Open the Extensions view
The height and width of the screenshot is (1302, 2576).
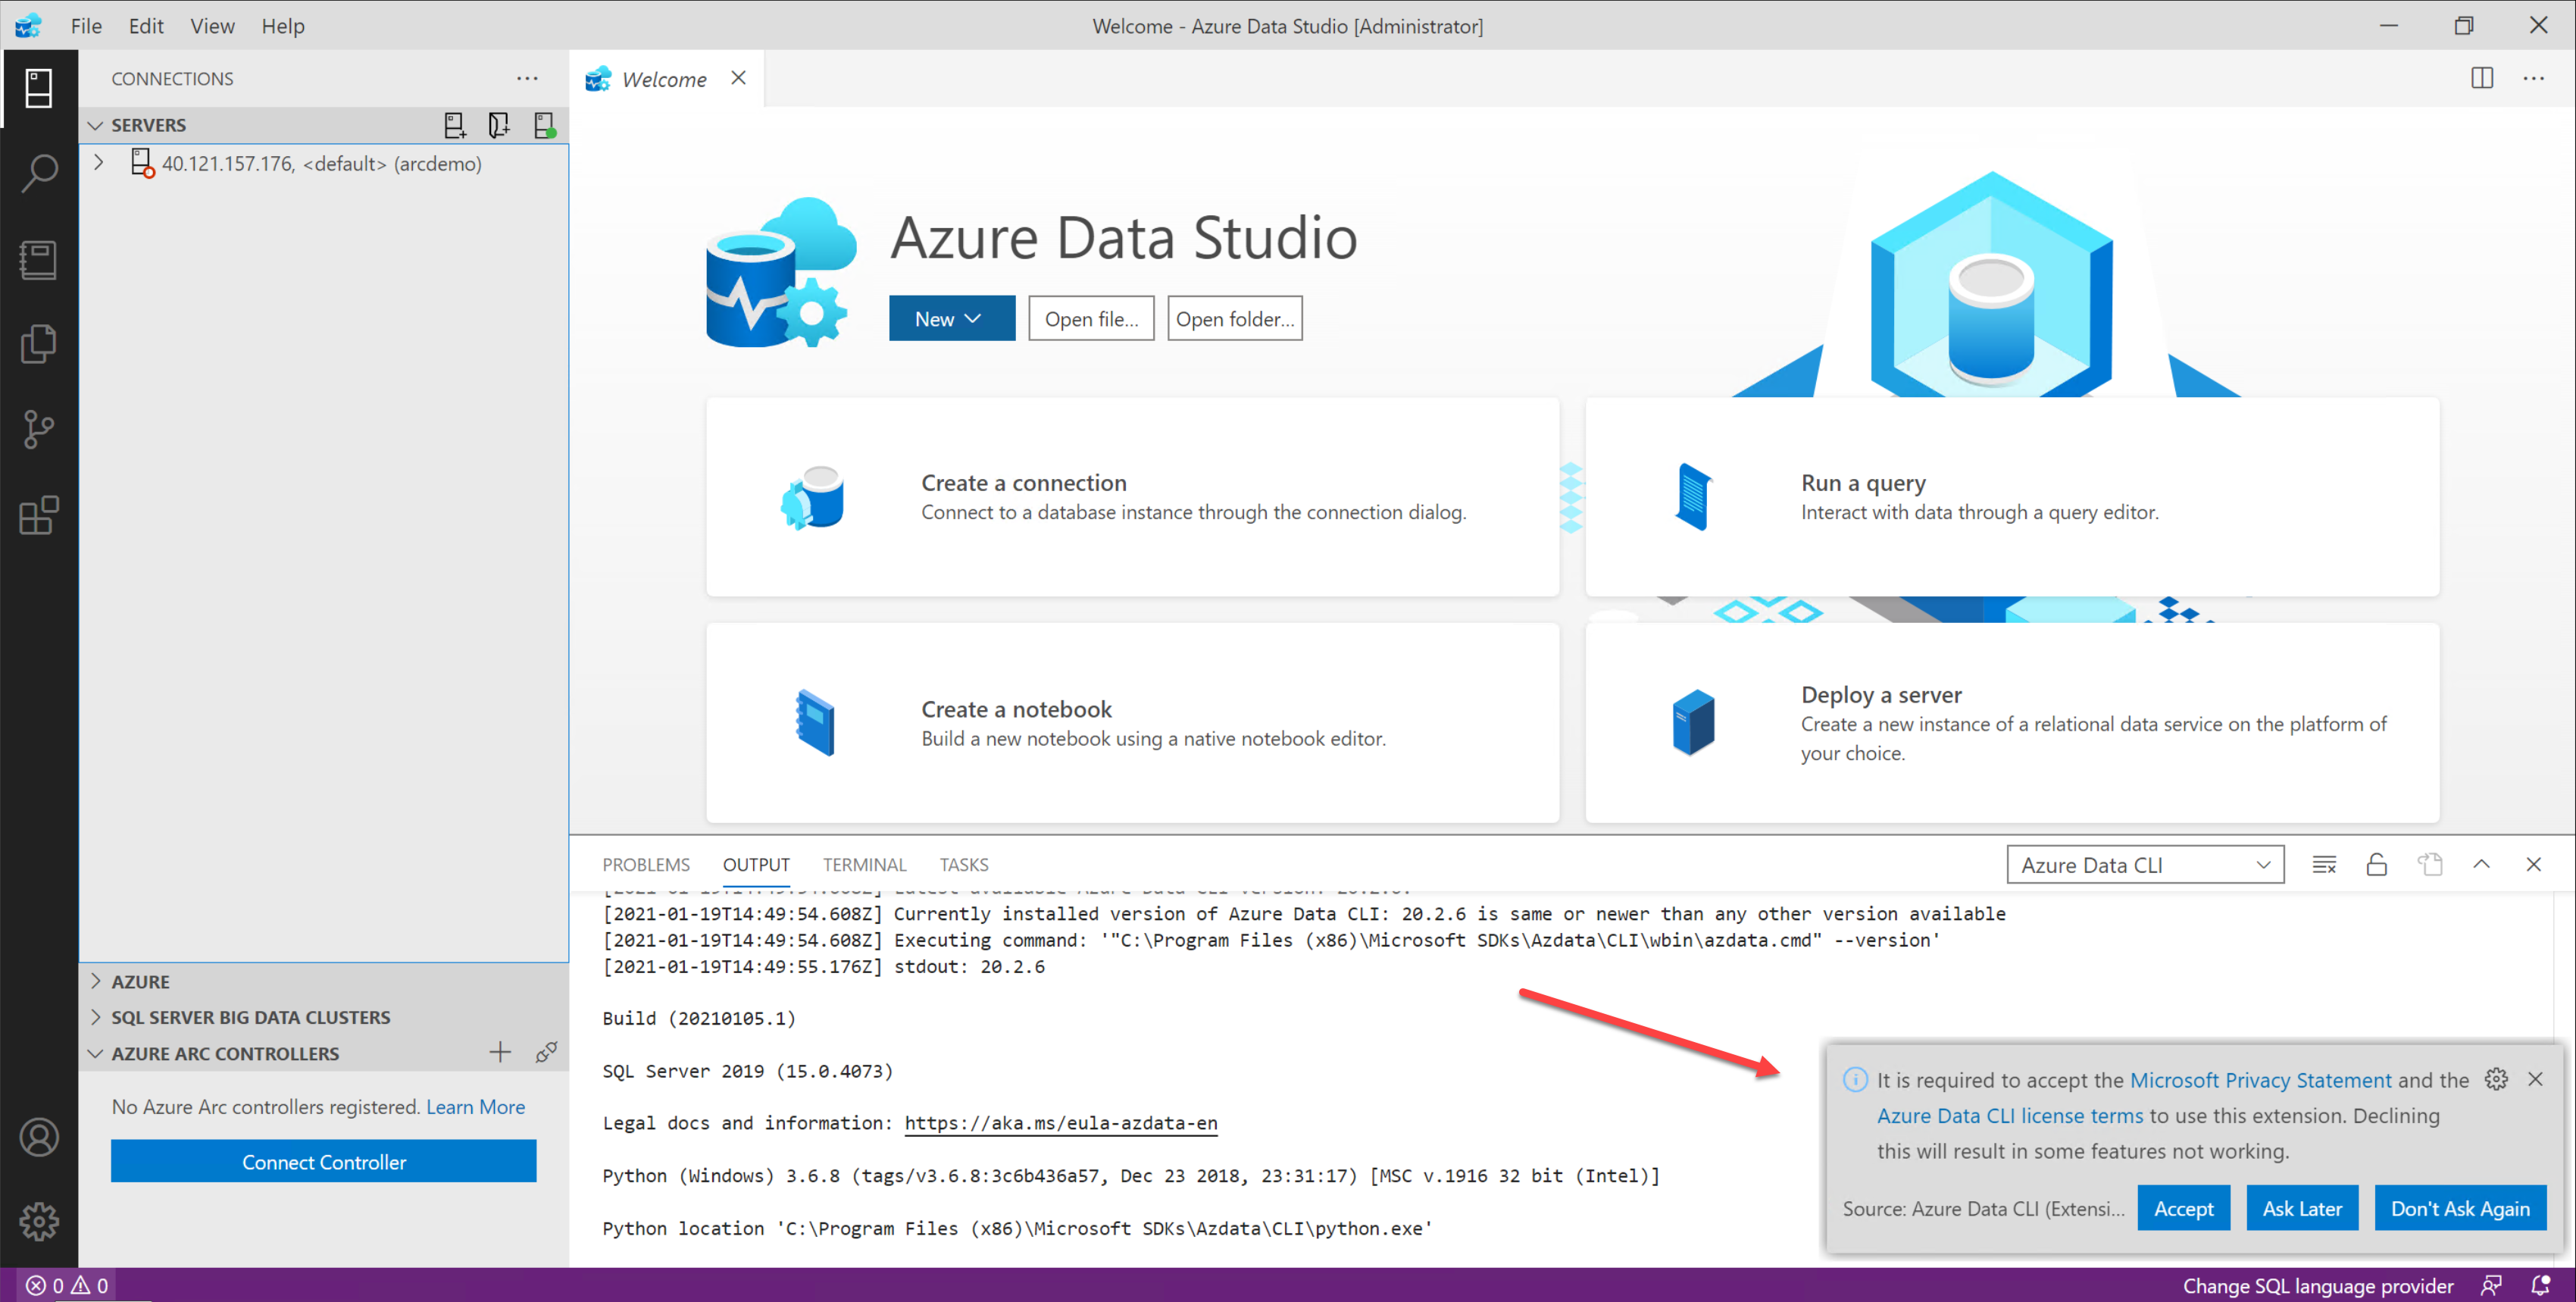[x=40, y=515]
